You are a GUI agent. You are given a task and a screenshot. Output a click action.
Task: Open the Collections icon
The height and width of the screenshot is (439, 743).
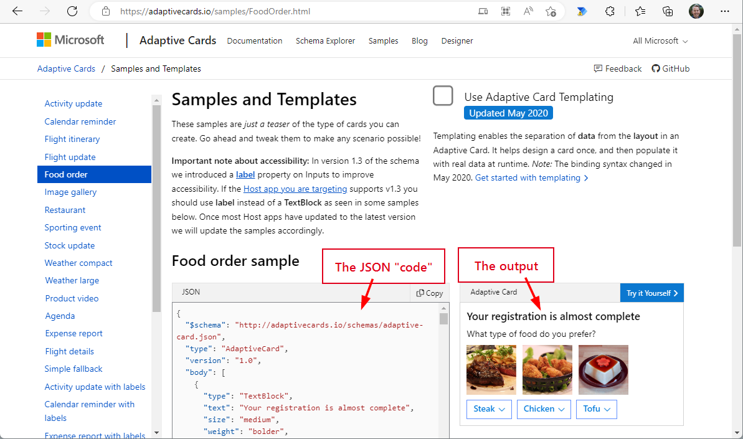pos(667,11)
